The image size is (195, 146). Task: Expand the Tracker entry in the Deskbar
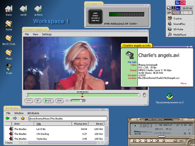click(x=177, y=19)
